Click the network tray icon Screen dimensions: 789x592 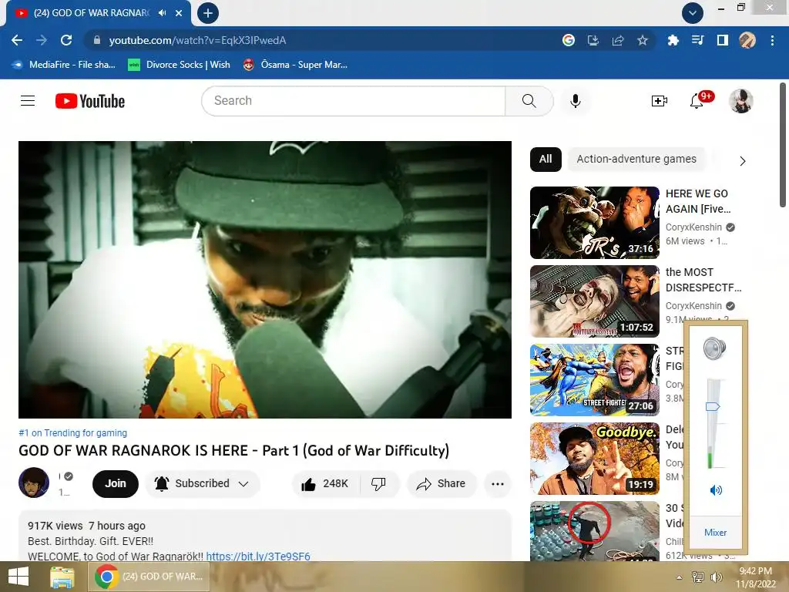(697, 577)
